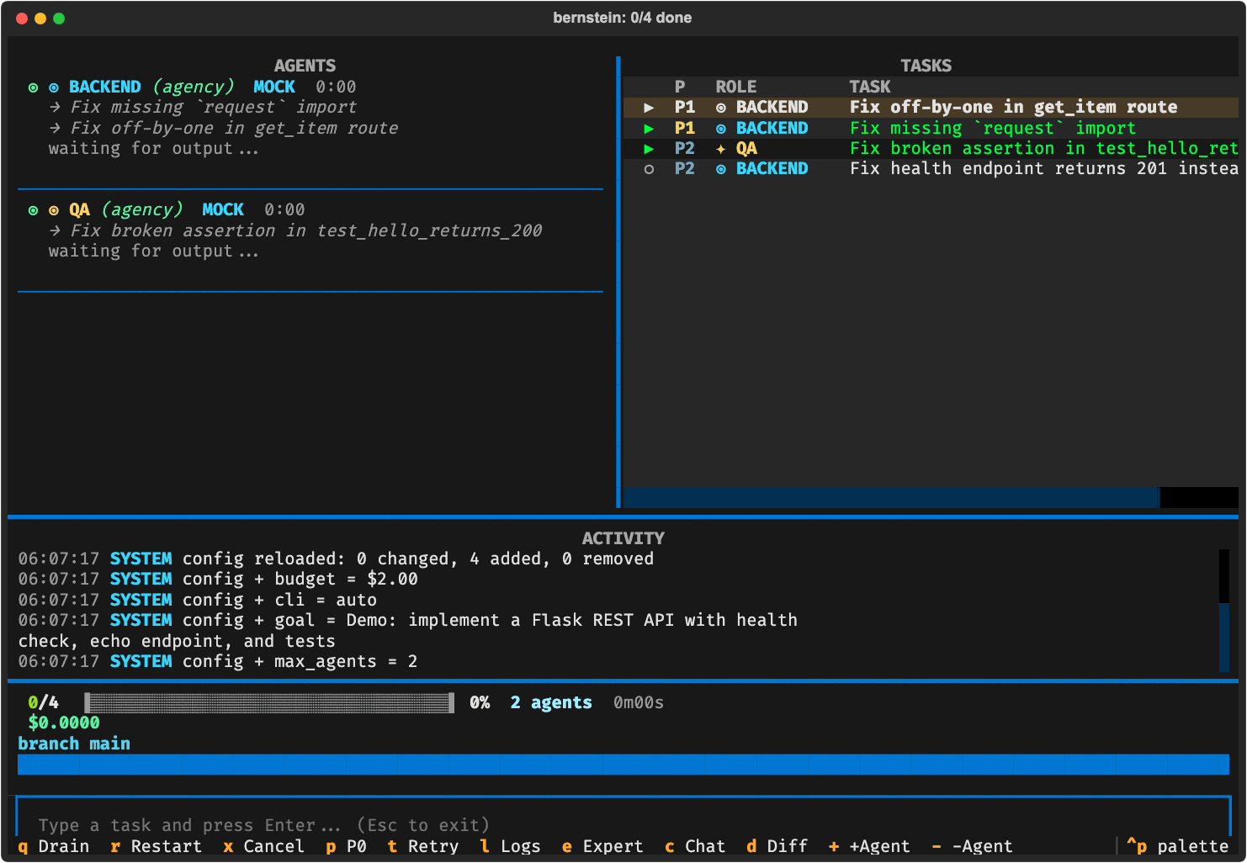Click the play arrow on the off-by-one task row
This screenshot has width=1247, height=863.
[649, 108]
